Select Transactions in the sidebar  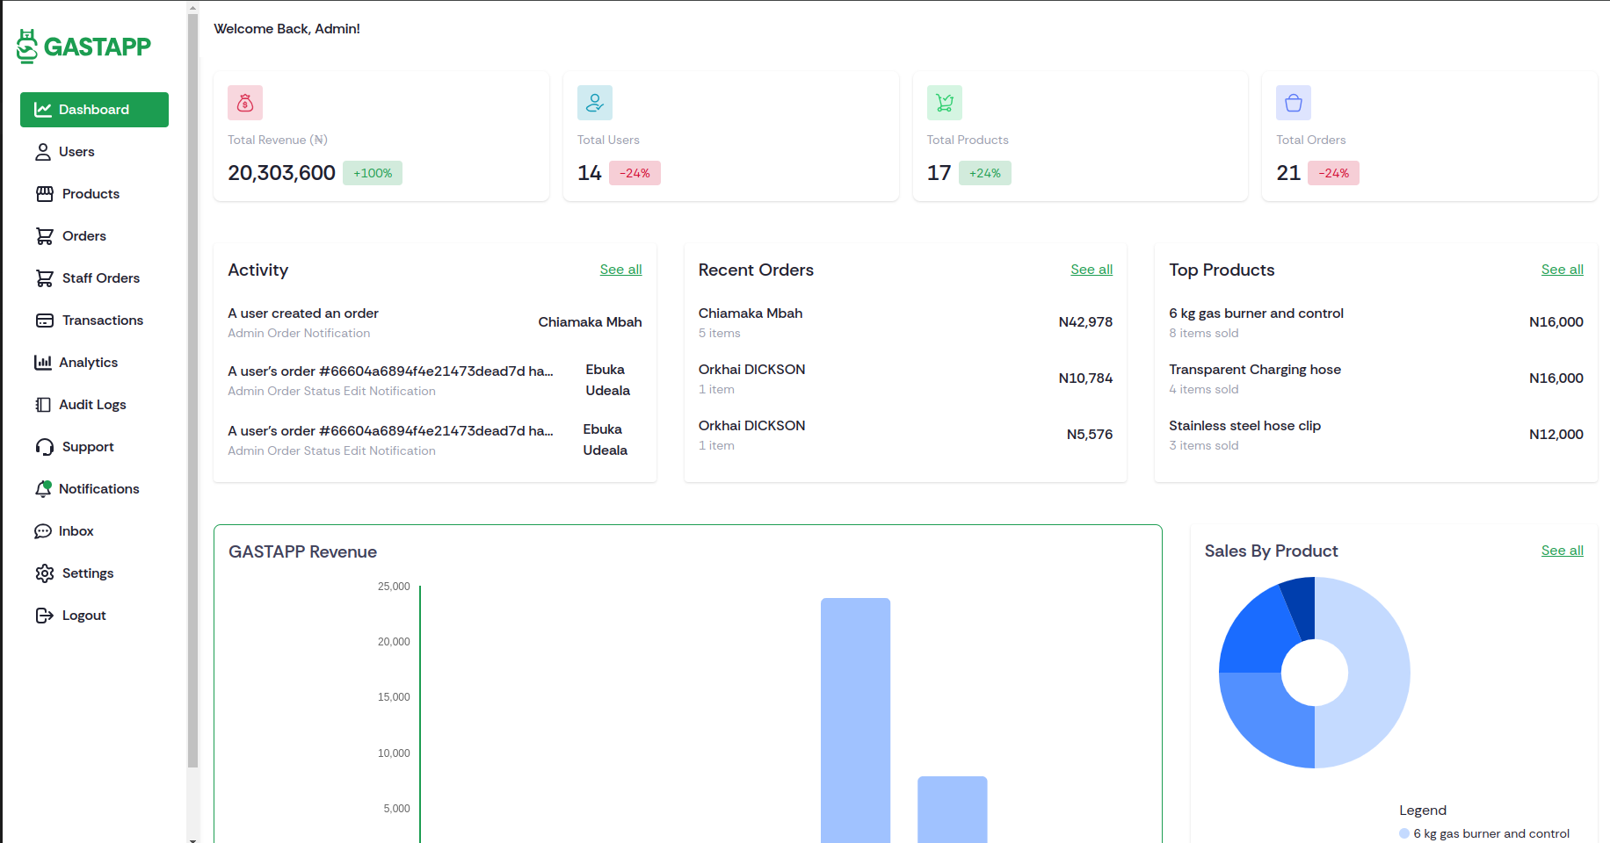[94, 321]
